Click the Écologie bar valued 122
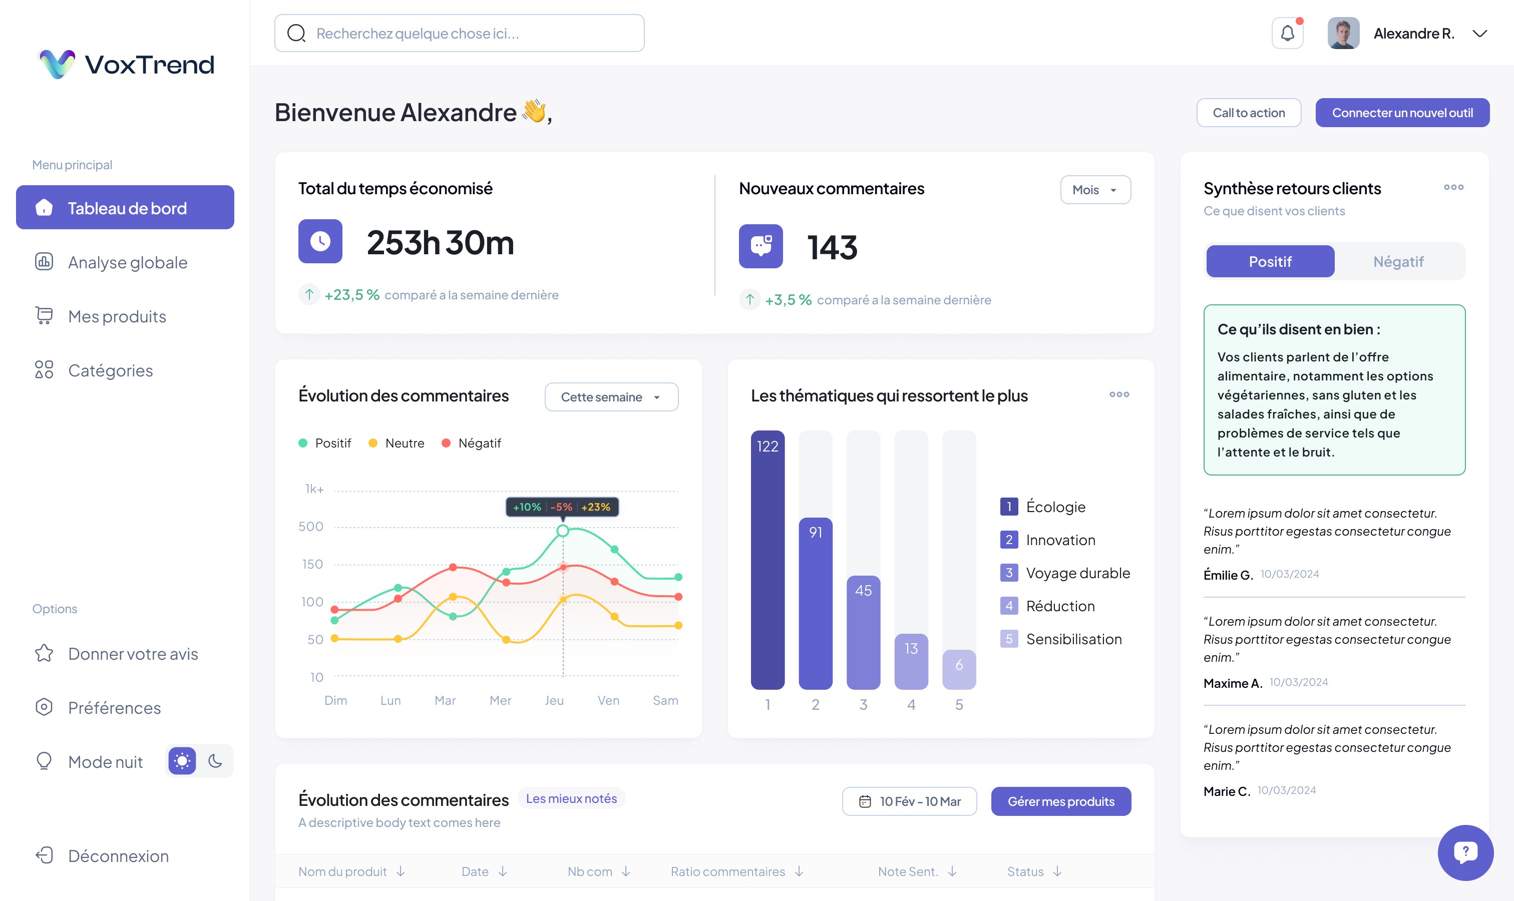This screenshot has width=1514, height=901. 767,560
